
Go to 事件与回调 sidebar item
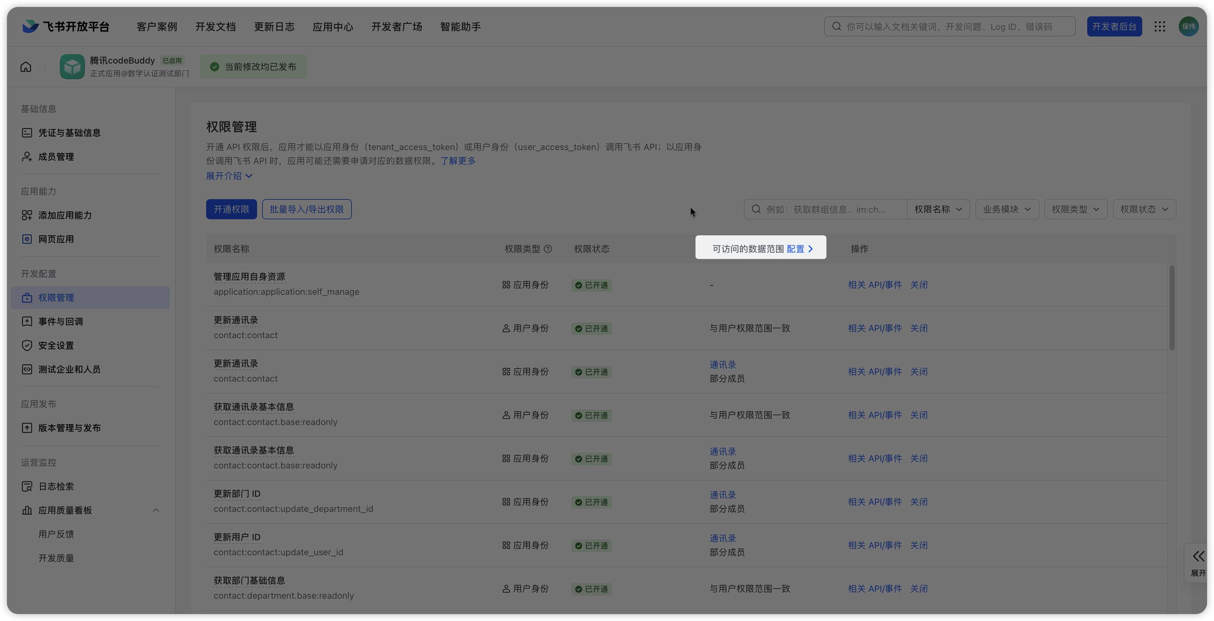click(60, 321)
